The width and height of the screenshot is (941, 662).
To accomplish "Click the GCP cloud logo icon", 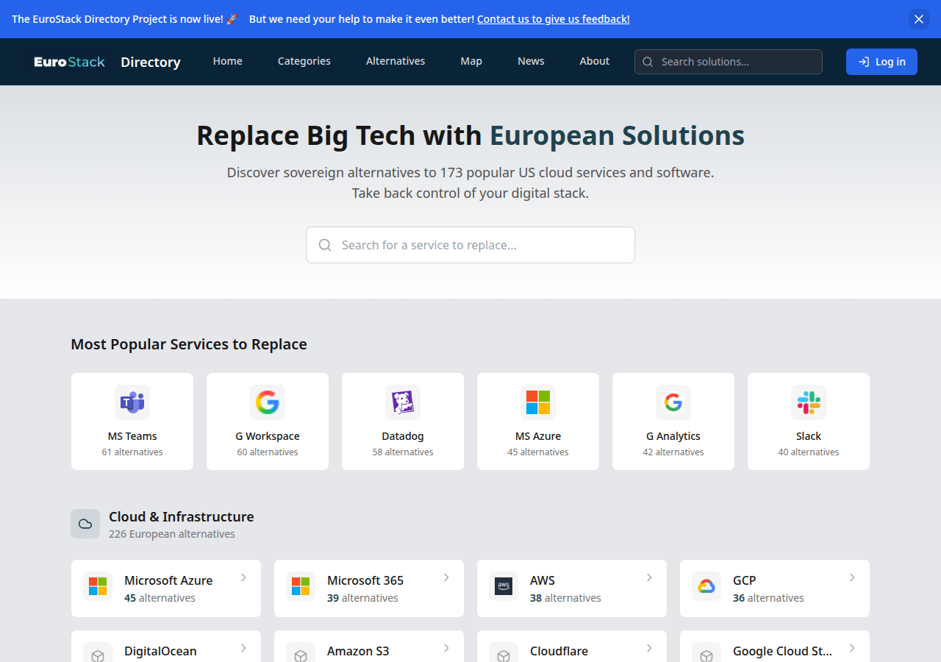I will (706, 586).
